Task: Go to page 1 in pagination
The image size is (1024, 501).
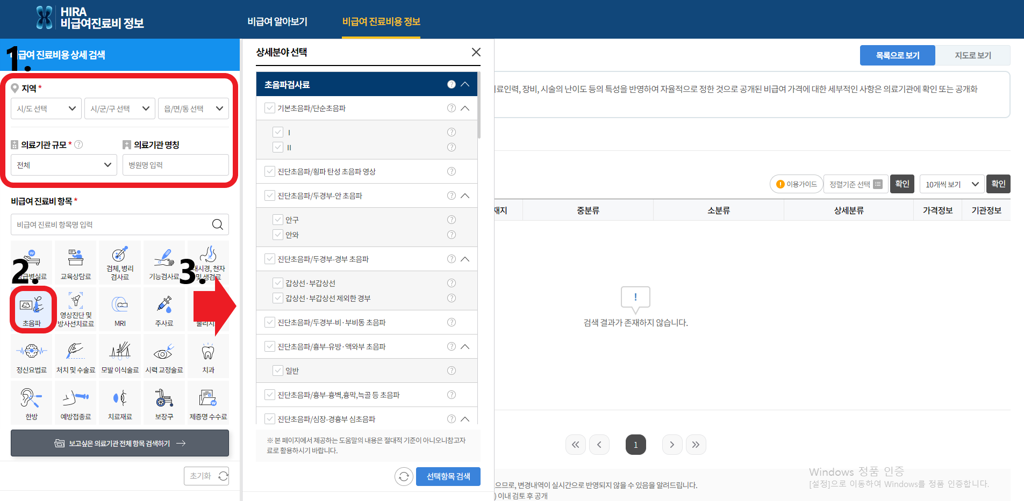Action: pyautogui.click(x=635, y=445)
